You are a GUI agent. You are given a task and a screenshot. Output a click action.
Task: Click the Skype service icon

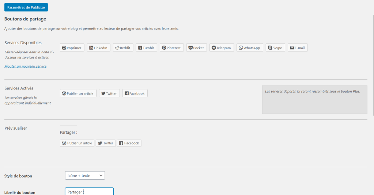pyautogui.click(x=275, y=48)
